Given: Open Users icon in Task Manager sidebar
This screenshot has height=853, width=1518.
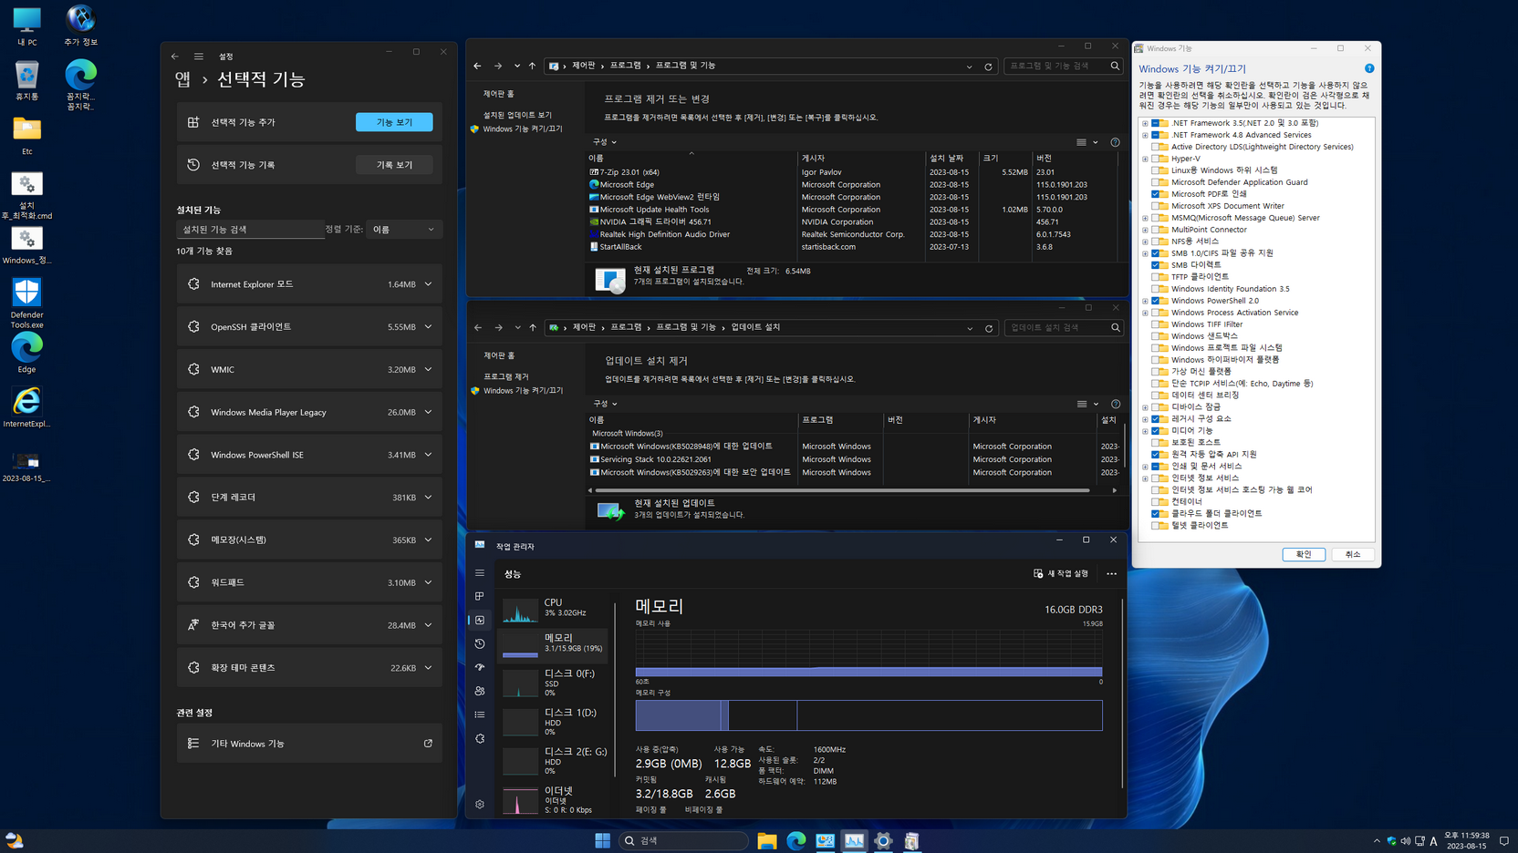Looking at the screenshot, I should click(480, 691).
